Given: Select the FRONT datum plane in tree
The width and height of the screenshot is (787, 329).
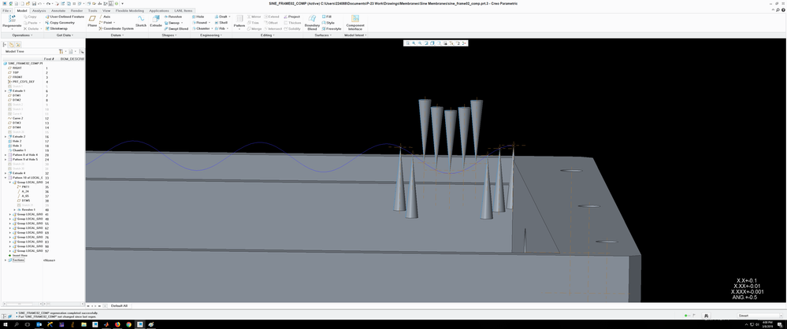Looking at the screenshot, I should tap(17, 77).
